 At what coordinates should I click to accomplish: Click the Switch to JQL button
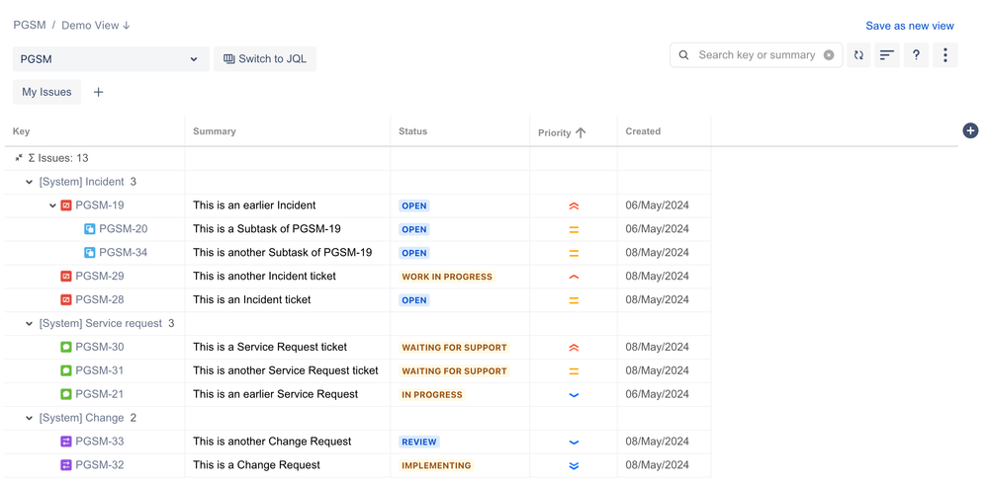(265, 59)
